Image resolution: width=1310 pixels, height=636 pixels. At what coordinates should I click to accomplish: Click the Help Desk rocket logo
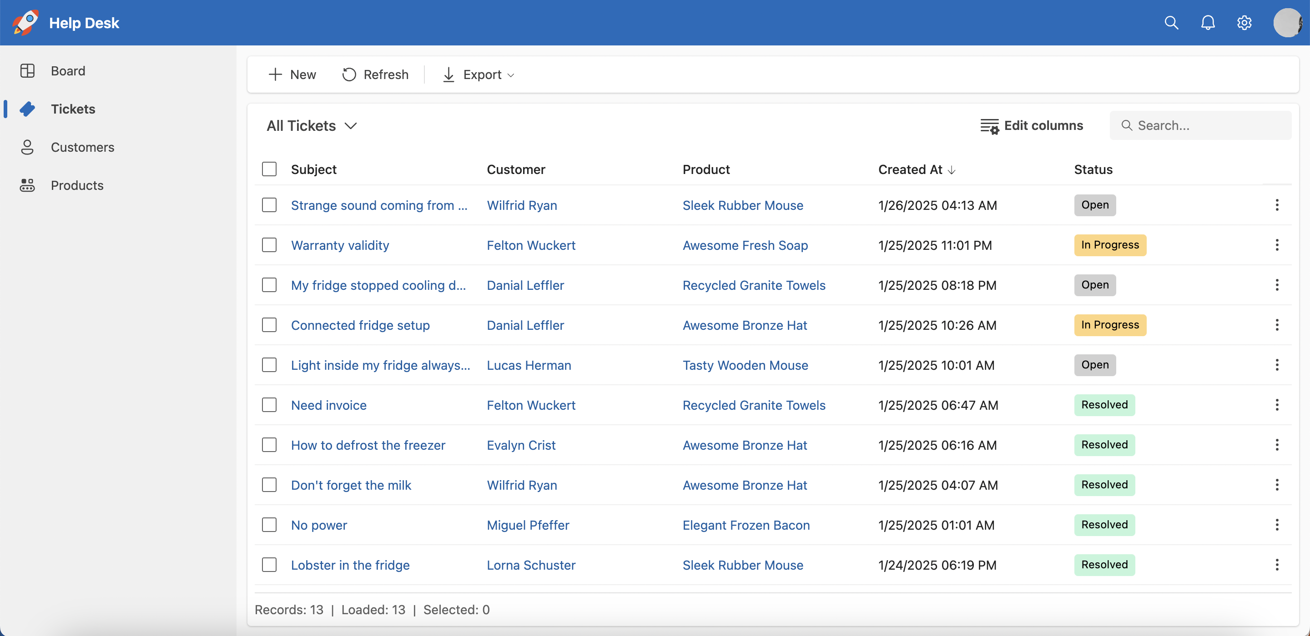(x=25, y=22)
